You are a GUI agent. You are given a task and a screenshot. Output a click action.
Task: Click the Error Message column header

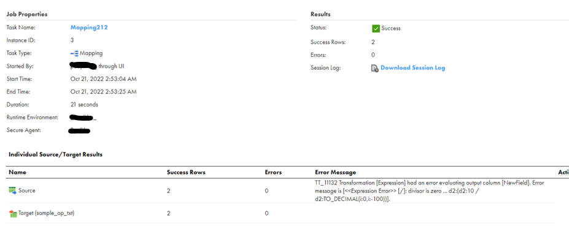(x=335, y=172)
